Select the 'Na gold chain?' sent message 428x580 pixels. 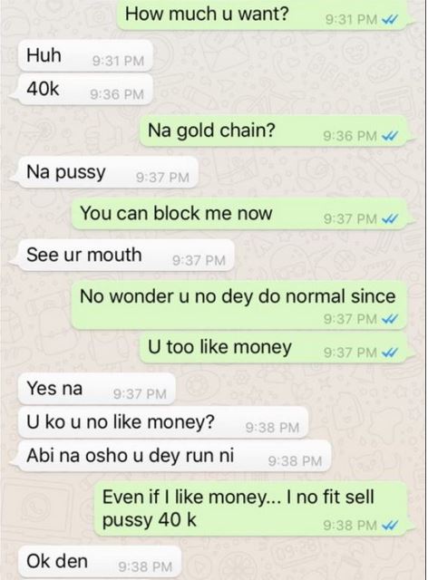(273, 131)
